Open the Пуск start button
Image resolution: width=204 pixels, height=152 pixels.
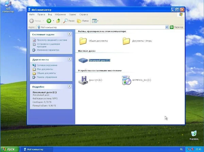point(10,149)
